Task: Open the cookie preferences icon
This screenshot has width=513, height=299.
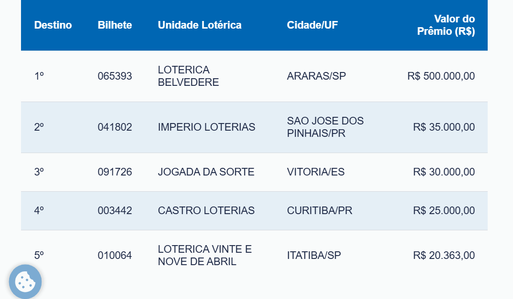Action: [x=25, y=281]
